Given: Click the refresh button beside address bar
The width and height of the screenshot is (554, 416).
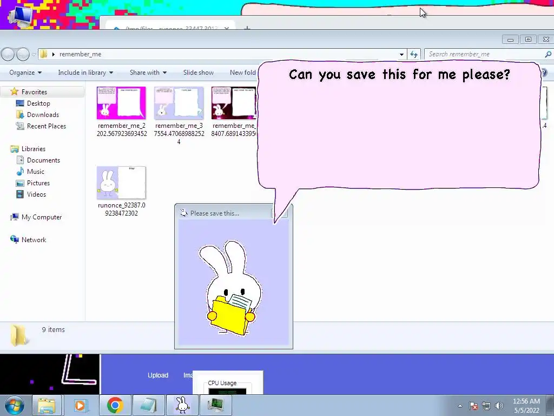Looking at the screenshot, I should [414, 55].
